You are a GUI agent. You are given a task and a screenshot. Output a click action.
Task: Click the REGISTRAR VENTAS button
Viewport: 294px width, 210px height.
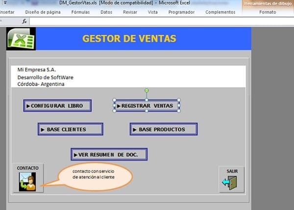pyautogui.click(x=147, y=106)
